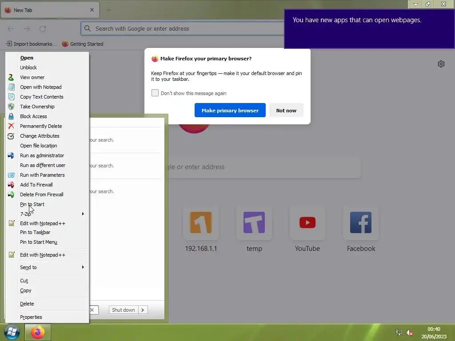Image resolution: width=455 pixels, height=341 pixels.
Task: Select Pin to Start Menu
Action: (39, 242)
